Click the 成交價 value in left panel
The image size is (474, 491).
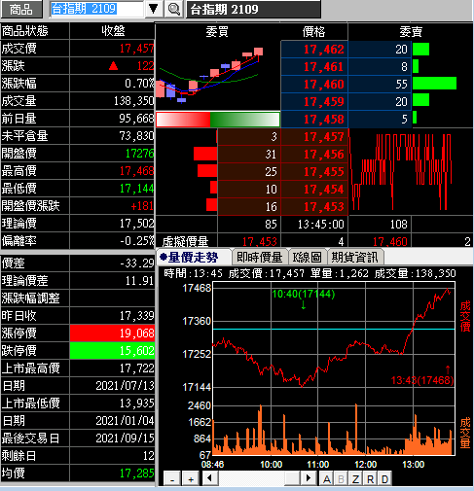pos(136,49)
